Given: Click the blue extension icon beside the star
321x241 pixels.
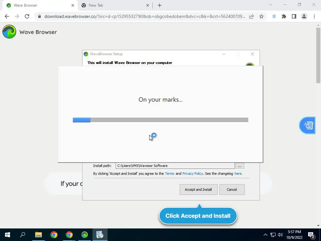Looking at the screenshot, I should click(274, 16).
